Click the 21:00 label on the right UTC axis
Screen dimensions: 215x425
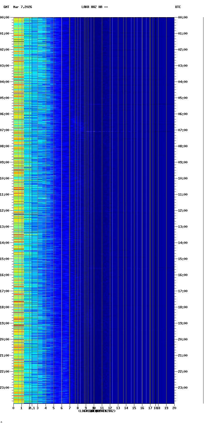pyautogui.click(x=183, y=356)
